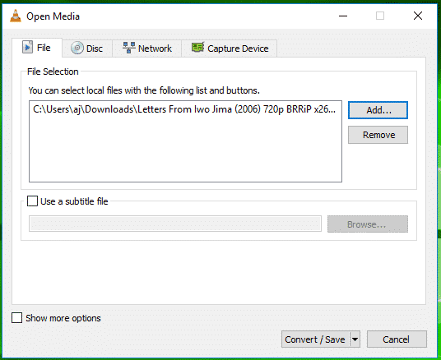Image resolution: width=441 pixels, height=360 pixels.
Task: Click the greyed-out Browse... button
Action: (x=367, y=224)
